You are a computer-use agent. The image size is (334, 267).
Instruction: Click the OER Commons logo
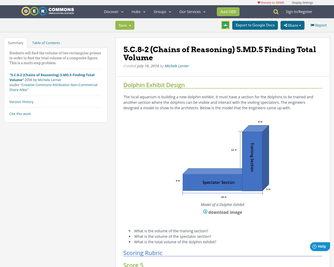point(47,11)
